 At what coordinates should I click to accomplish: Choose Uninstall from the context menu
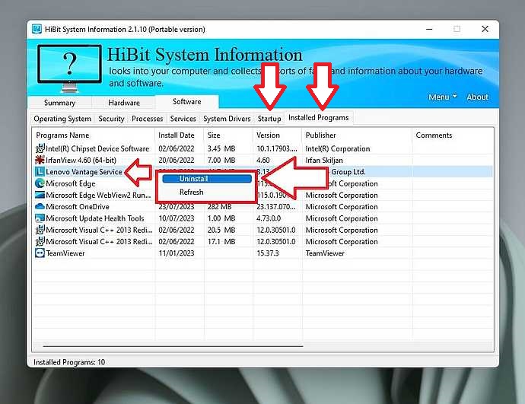click(x=207, y=179)
